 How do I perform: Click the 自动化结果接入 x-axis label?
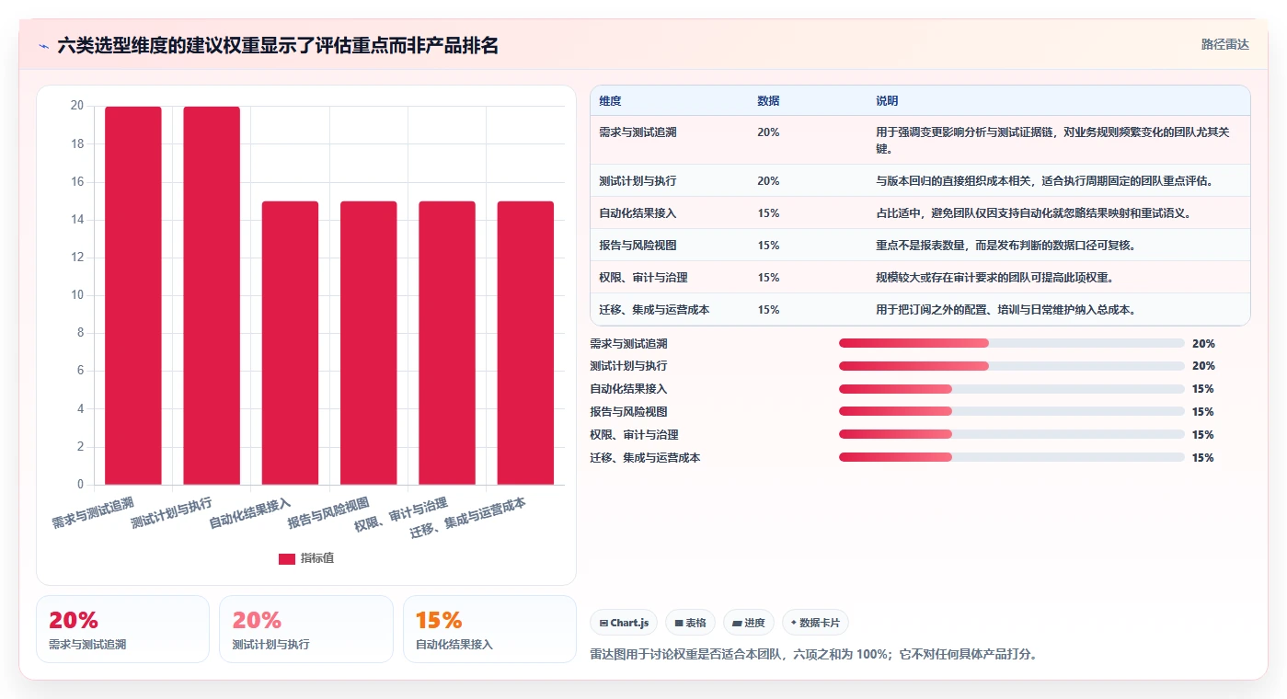(250, 512)
